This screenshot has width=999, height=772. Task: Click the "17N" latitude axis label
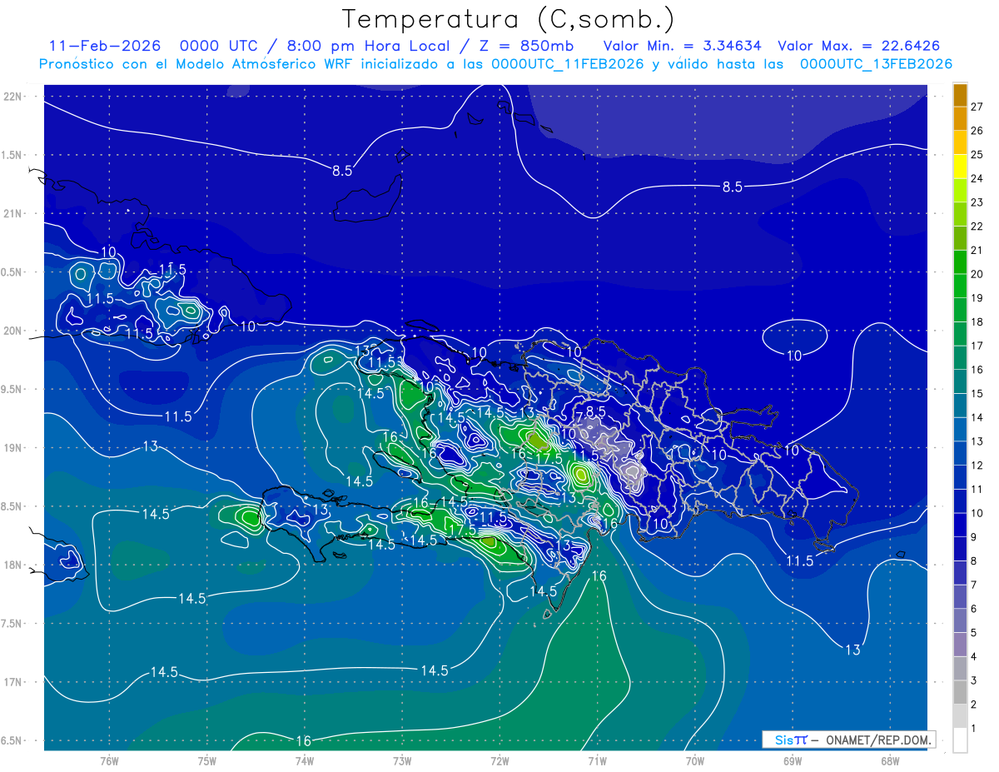click(14, 682)
